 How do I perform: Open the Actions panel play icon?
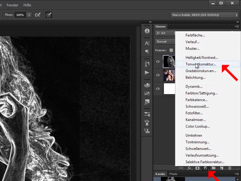point(147,72)
